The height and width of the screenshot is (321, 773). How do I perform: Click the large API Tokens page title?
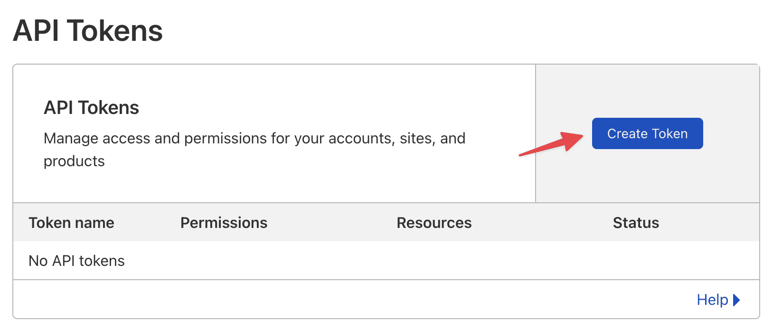click(x=88, y=31)
